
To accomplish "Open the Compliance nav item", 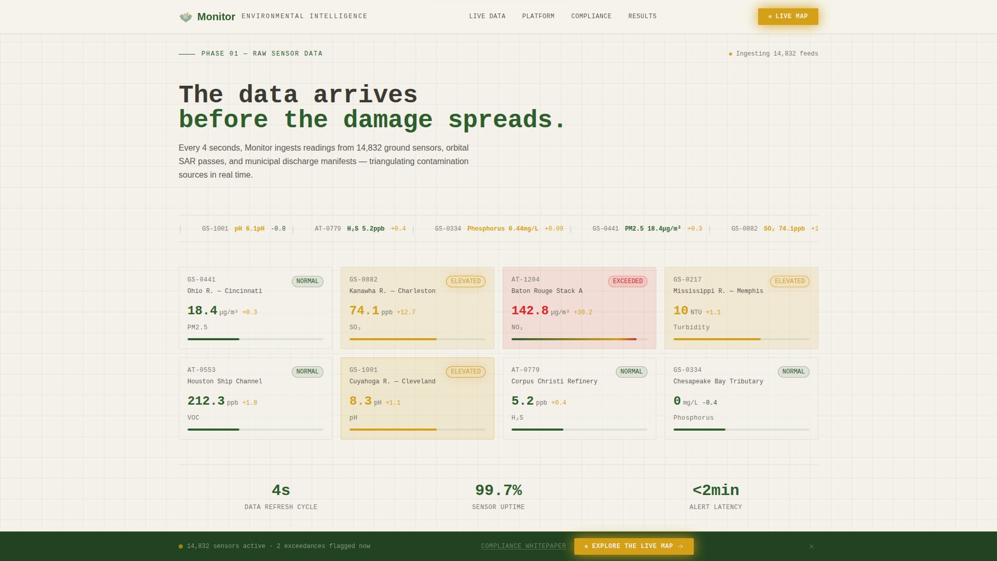I will click(x=591, y=16).
